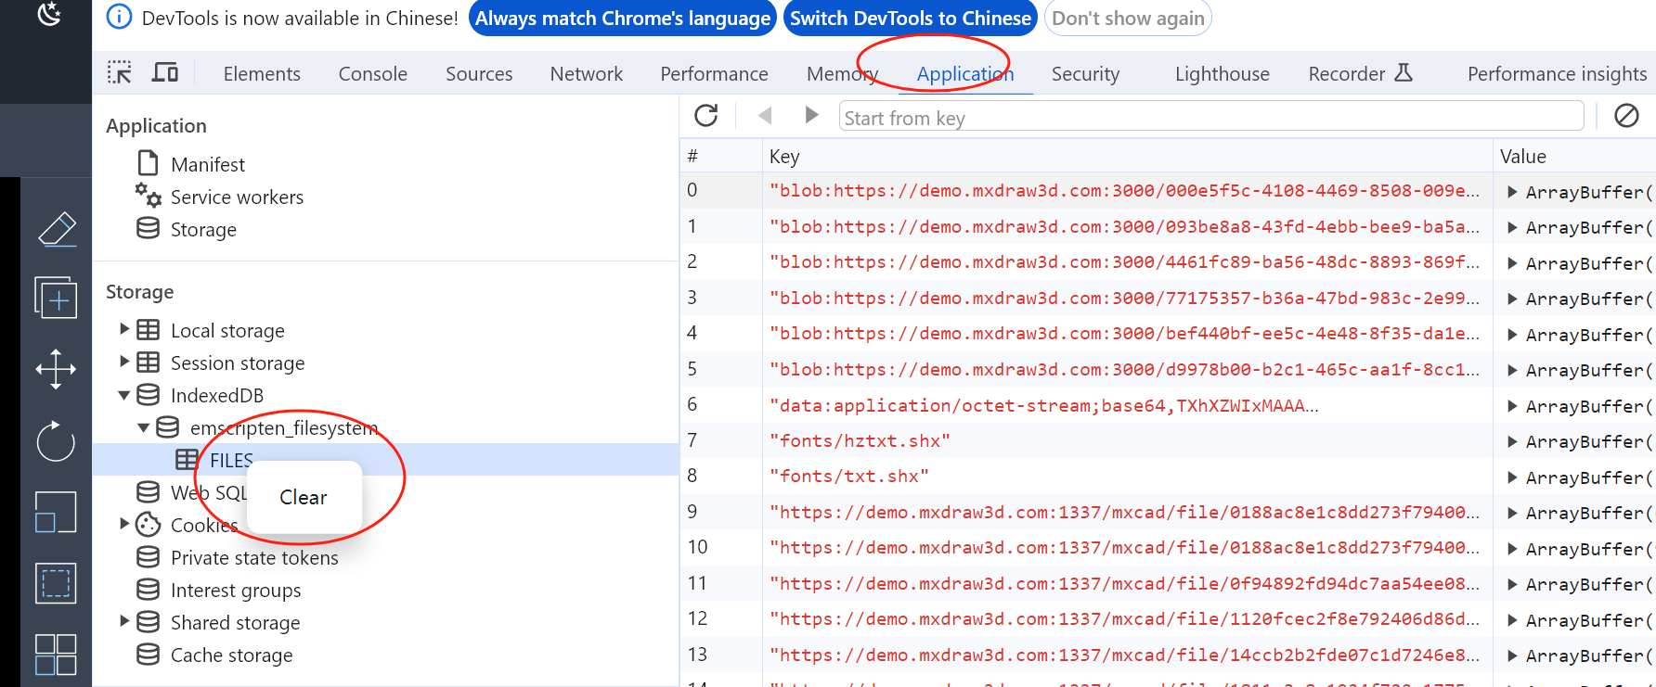This screenshot has width=1656, height=687.
Task: Expand the Session storage tree item
Action: tap(124, 362)
